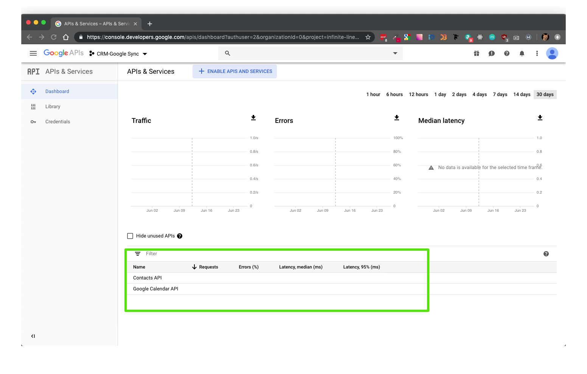Screen dimensions: 587x374
Task: Click the account avatar in the console header
Action: coord(552,53)
